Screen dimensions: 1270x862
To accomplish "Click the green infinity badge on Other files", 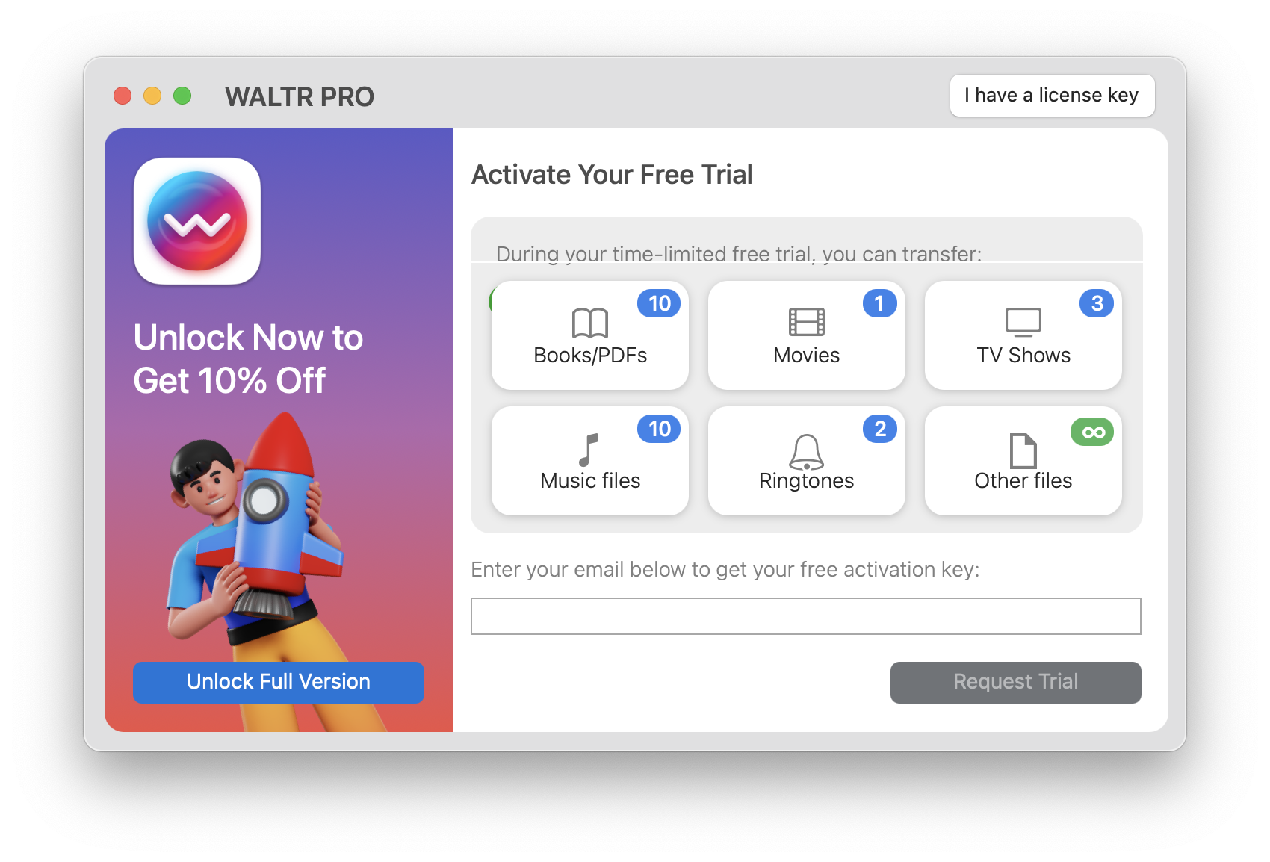I will [1092, 432].
